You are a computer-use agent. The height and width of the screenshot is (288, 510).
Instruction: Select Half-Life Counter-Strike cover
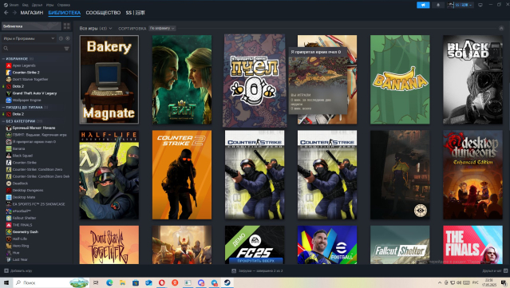(109, 175)
